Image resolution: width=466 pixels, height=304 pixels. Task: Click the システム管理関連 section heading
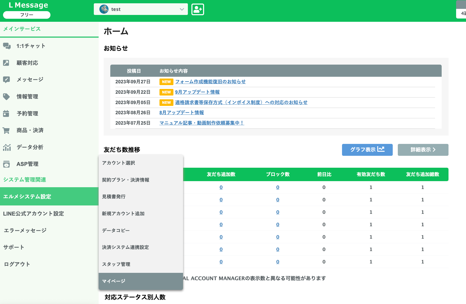click(x=25, y=180)
